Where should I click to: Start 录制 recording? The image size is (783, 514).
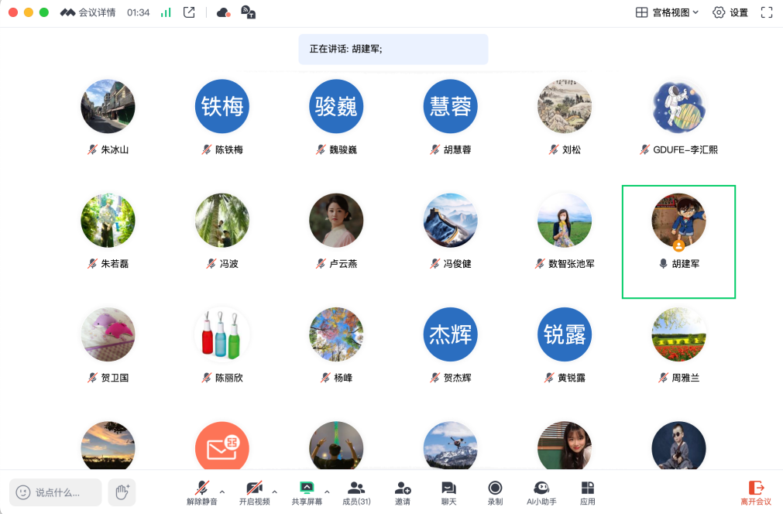pyautogui.click(x=495, y=492)
